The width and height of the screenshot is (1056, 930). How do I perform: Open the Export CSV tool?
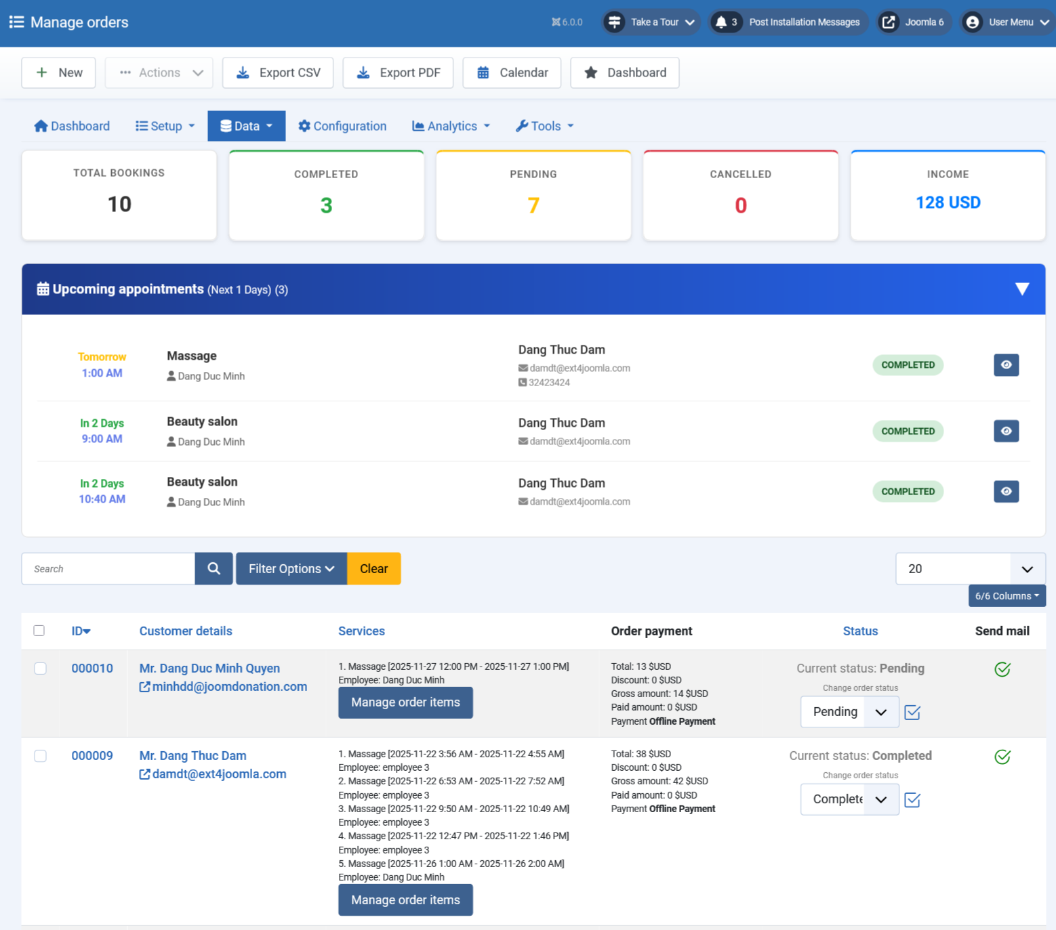click(x=278, y=72)
